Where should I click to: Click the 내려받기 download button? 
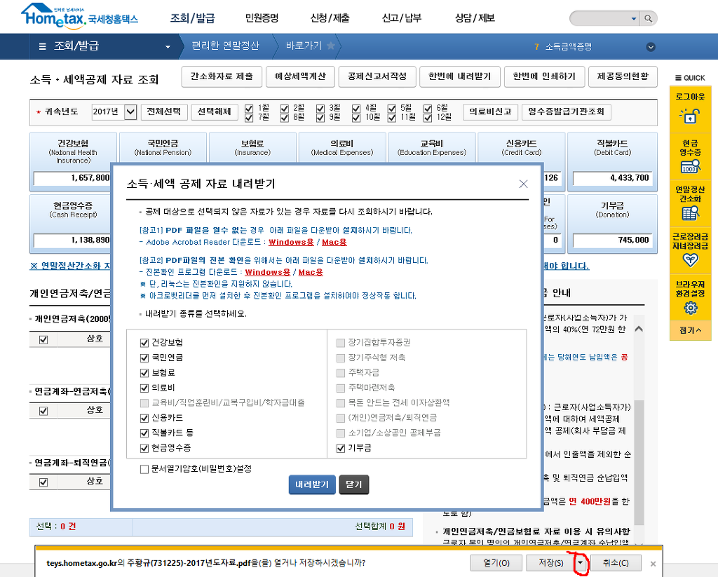pyautogui.click(x=312, y=485)
